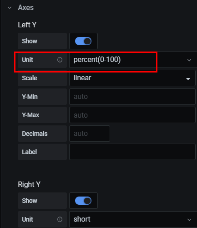Select the percent(0-100) unit field
Screen dimensions: 197x228
point(133,60)
